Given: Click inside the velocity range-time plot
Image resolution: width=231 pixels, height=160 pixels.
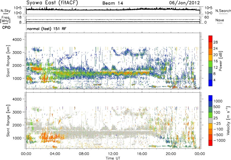Looking at the screenshot, I should point(113,120).
